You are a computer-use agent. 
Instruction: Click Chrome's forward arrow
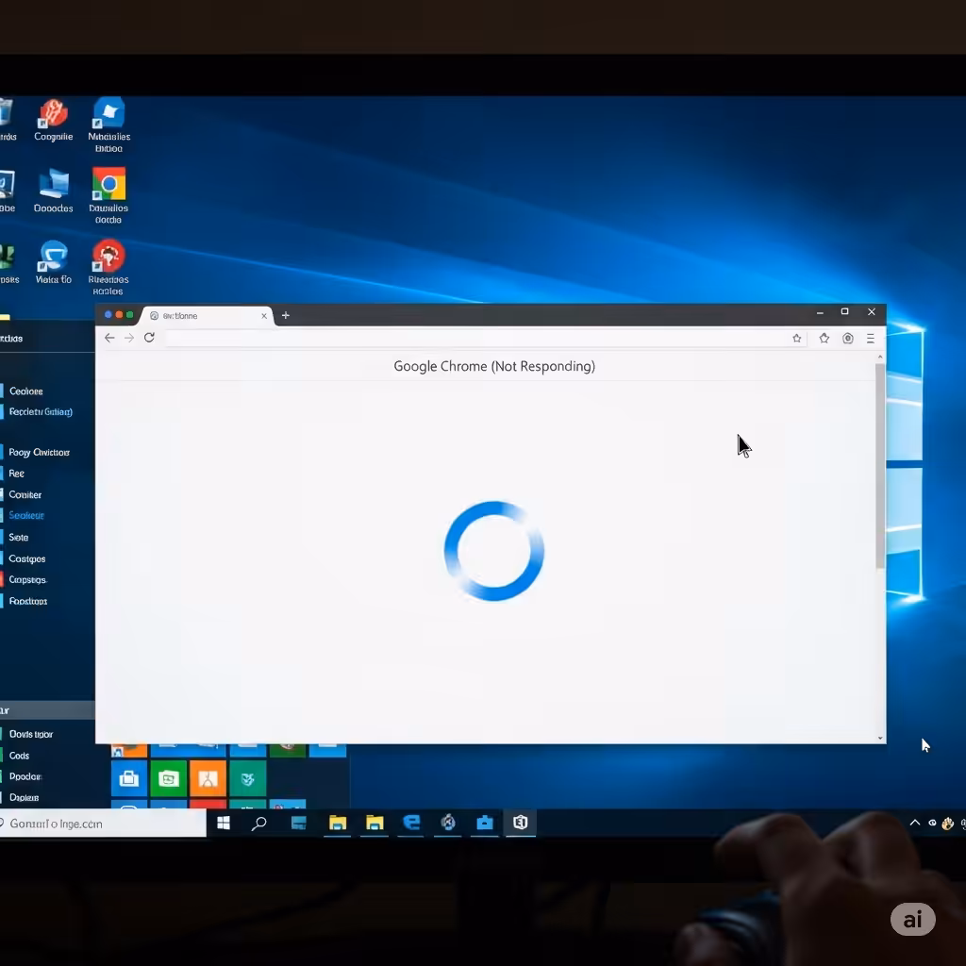tap(128, 338)
